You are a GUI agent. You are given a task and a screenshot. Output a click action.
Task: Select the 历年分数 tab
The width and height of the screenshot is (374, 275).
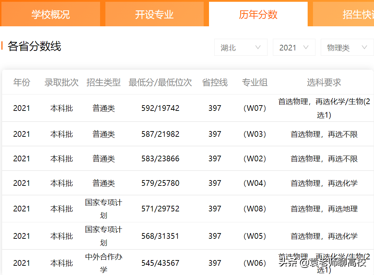258,14
